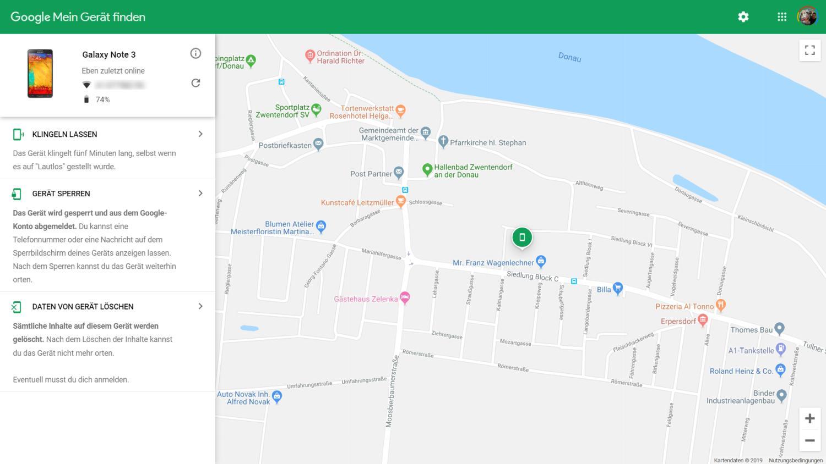
Task: Zoom in on the map
Action: [x=809, y=418]
